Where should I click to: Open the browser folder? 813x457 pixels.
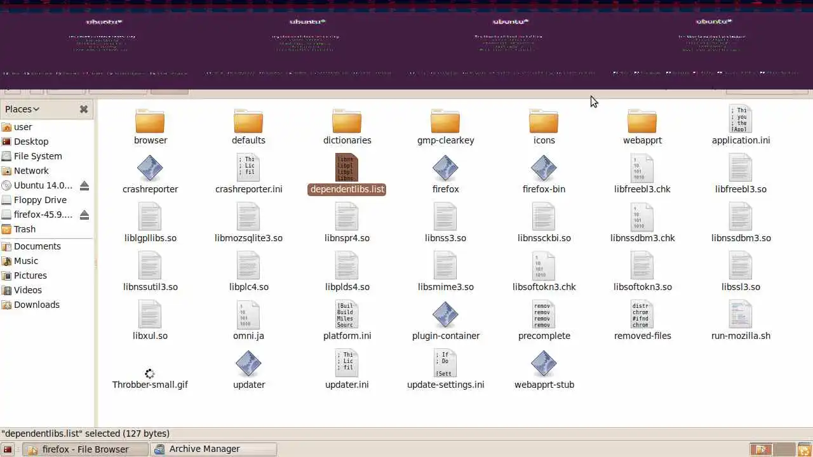pyautogui.click(x=150, y=121)
